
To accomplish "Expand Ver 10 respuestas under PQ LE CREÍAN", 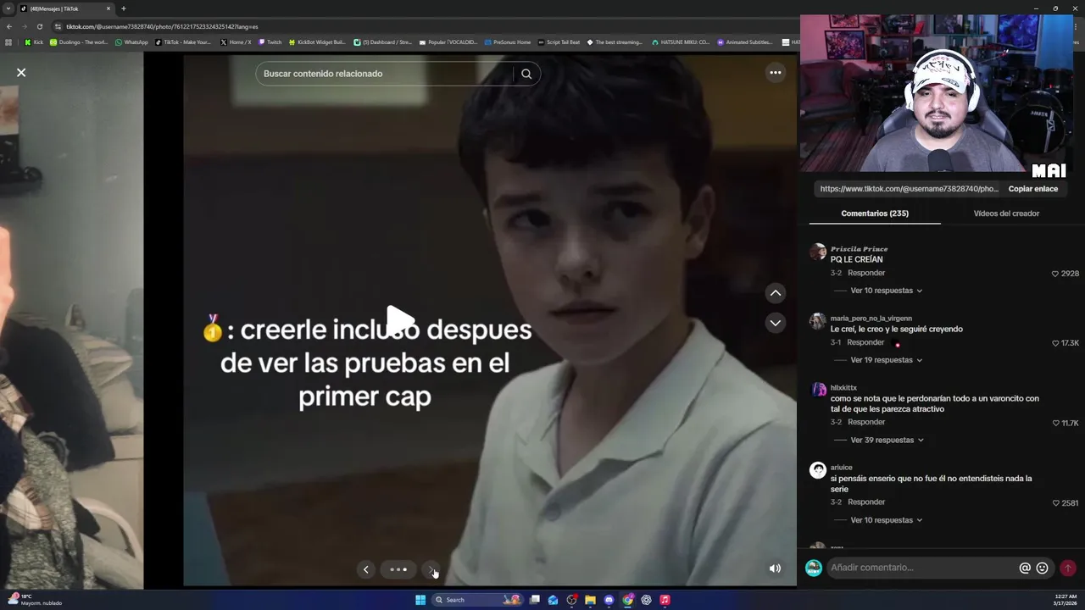I will click(886, 291).
